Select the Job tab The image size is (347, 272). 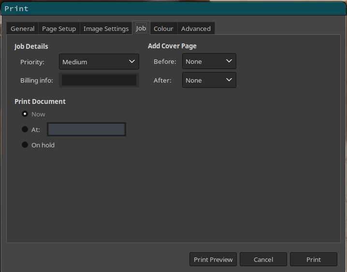pos(141,28)
